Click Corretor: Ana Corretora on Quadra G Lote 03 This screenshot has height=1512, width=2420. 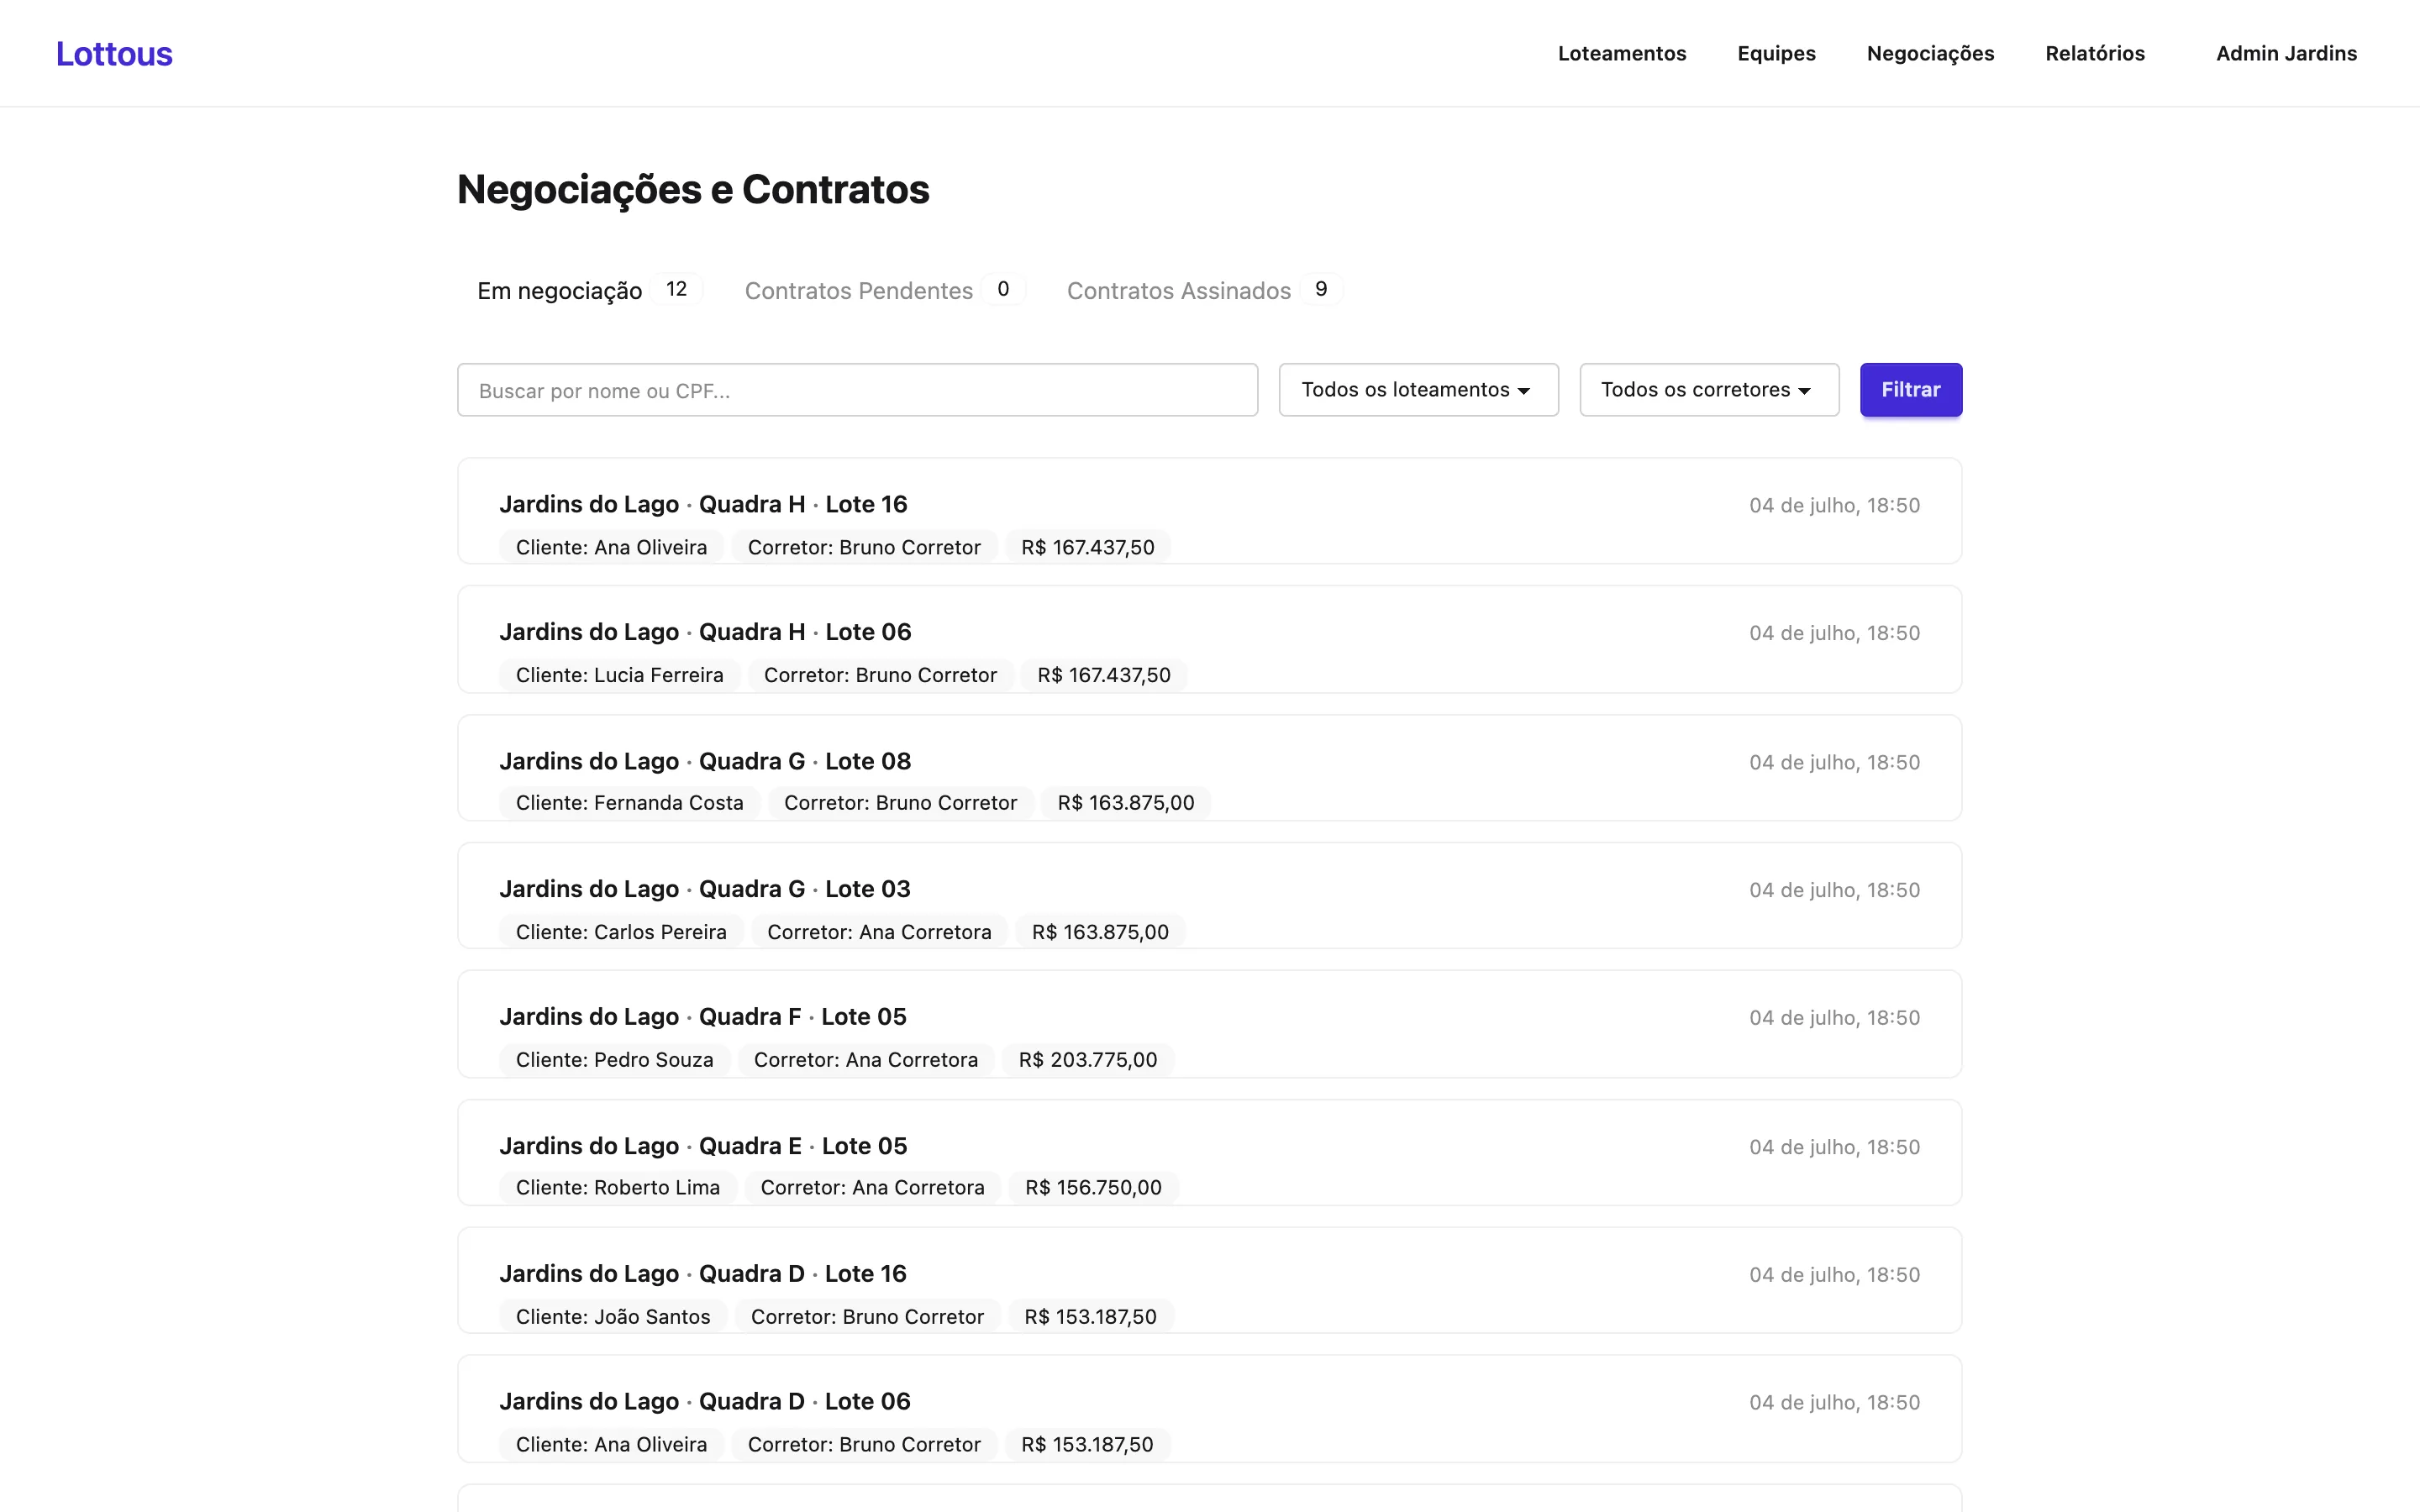[879, 932]
